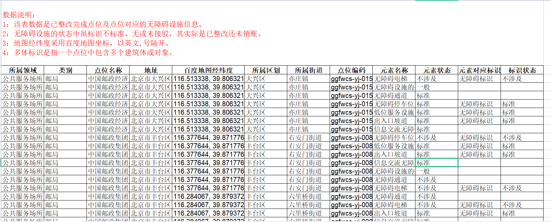Click the 百度地图经纬度 header cell
This screenshot has height=222, width=551.
point(208,70)
